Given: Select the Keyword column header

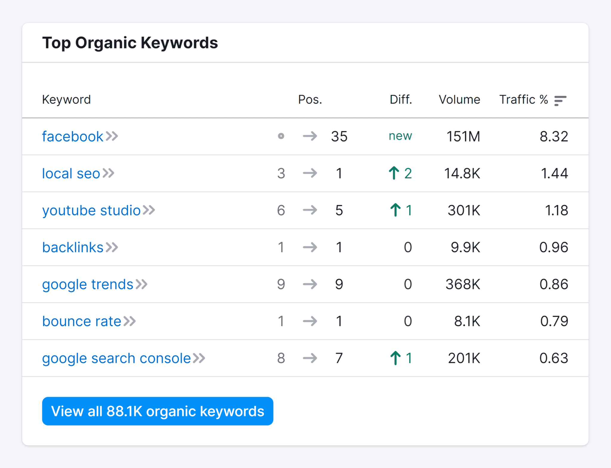Looking at the screenshot, I should coord(67,100).
